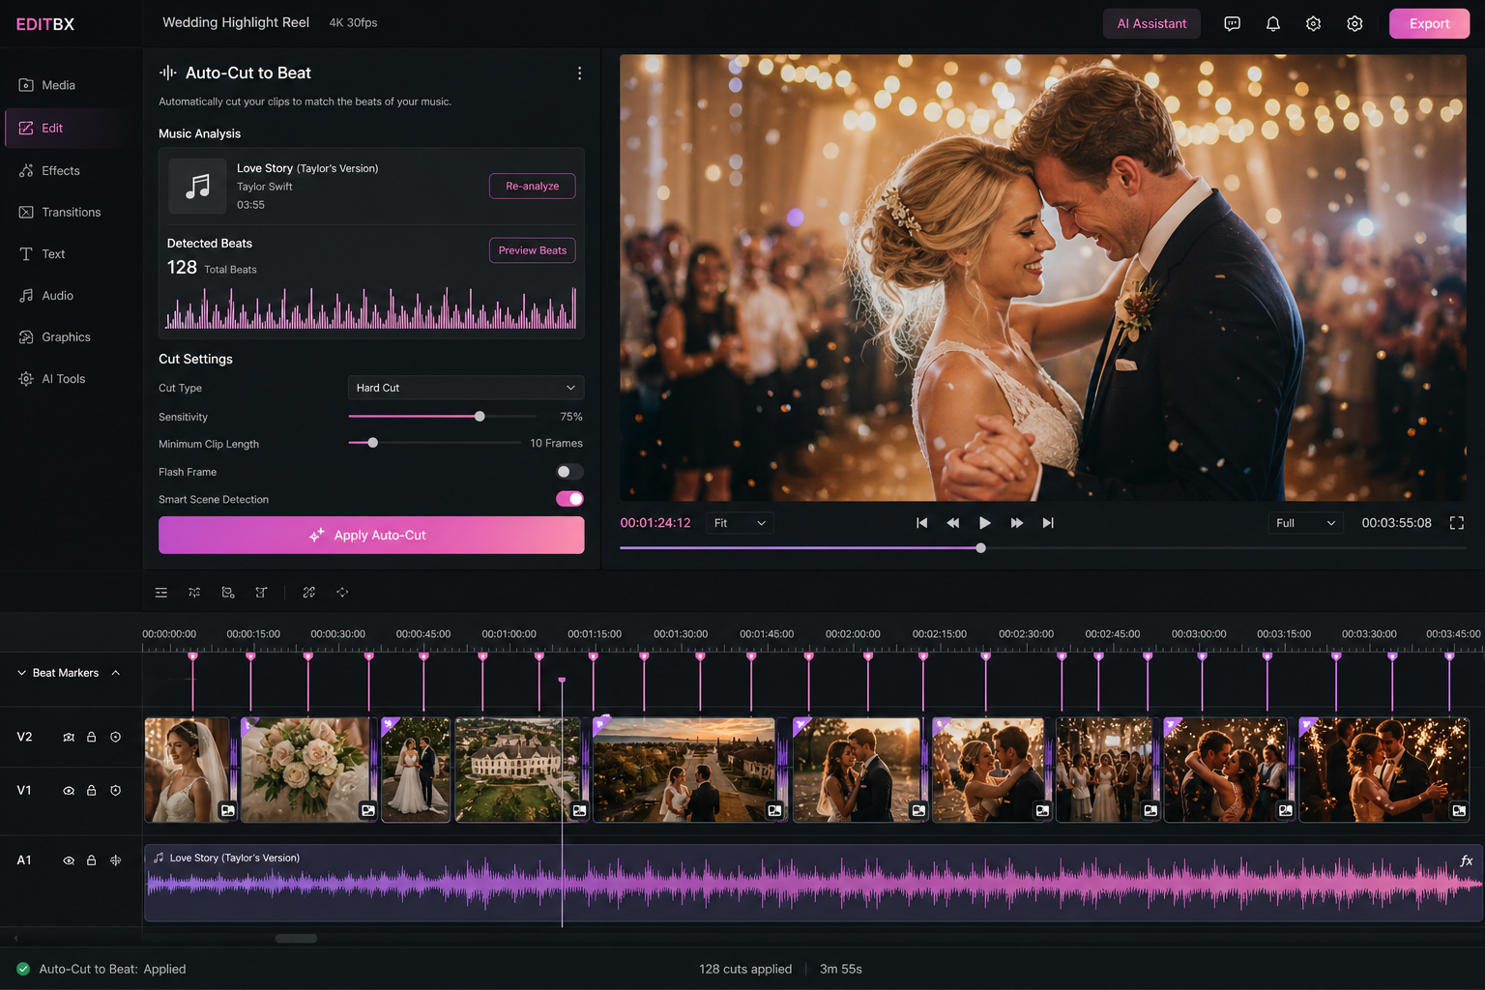Click the Minimum Clip Length slider handle
Screen dimensions: 1485x990
point(373,443)
